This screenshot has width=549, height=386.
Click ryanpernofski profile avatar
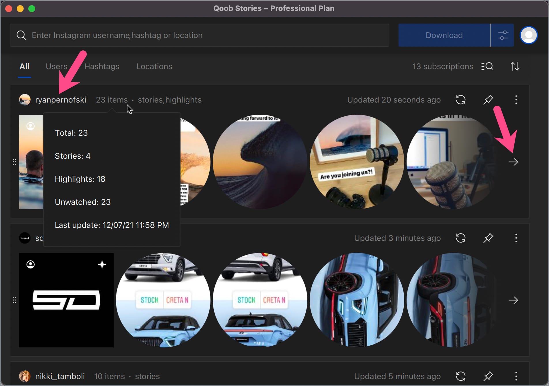tap(25, 100)
